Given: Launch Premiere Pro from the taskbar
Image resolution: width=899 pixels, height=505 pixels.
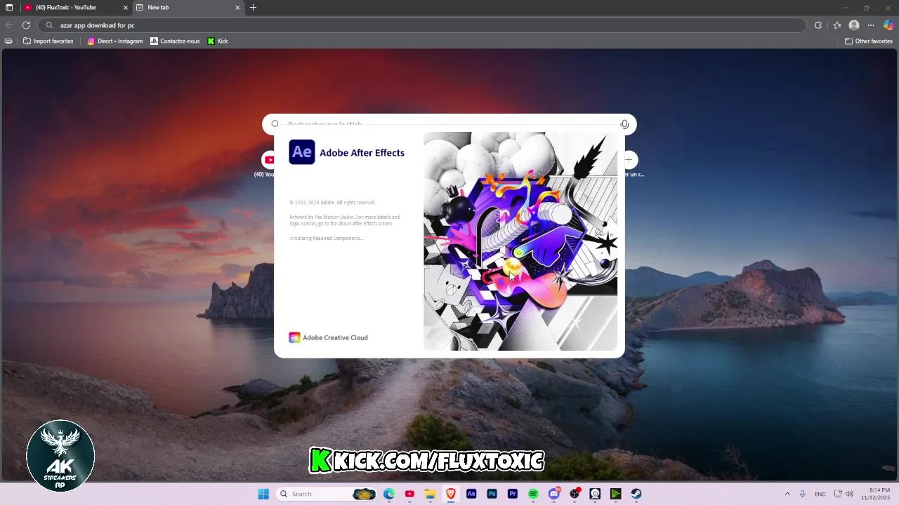Looking at the screenshot, I should point(513,494).
